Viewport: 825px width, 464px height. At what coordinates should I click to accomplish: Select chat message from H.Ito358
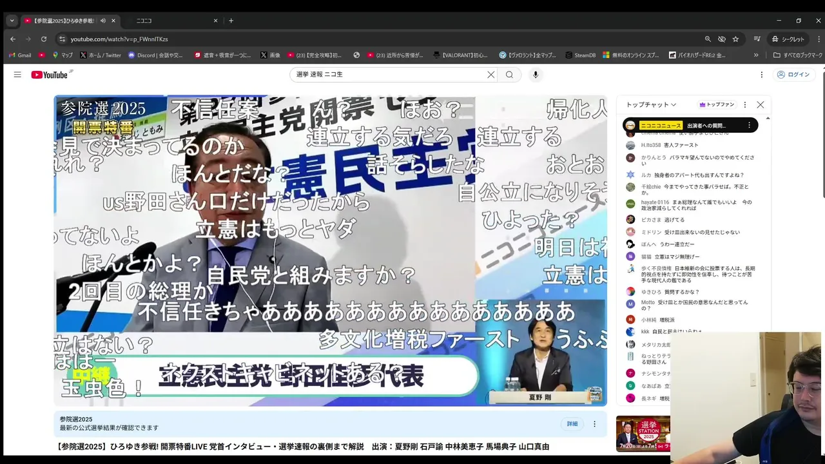pyautogui.click(x=693, y=145)
